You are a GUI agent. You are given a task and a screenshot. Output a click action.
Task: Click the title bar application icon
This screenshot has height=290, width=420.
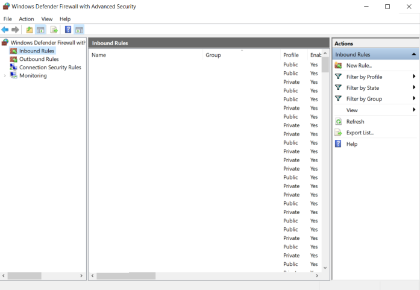(6, 6)
